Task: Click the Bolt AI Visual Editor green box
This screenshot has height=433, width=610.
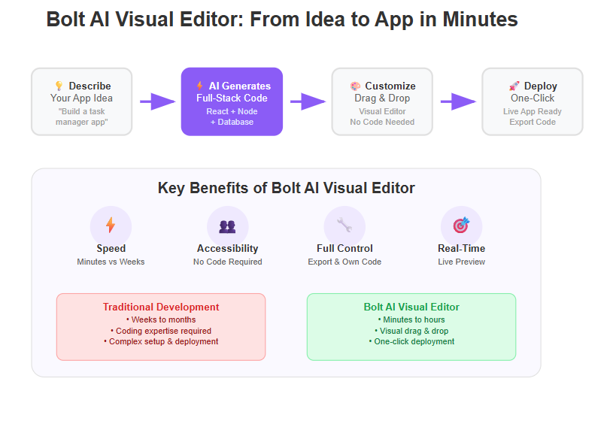Action: click(x=411, y=327)
